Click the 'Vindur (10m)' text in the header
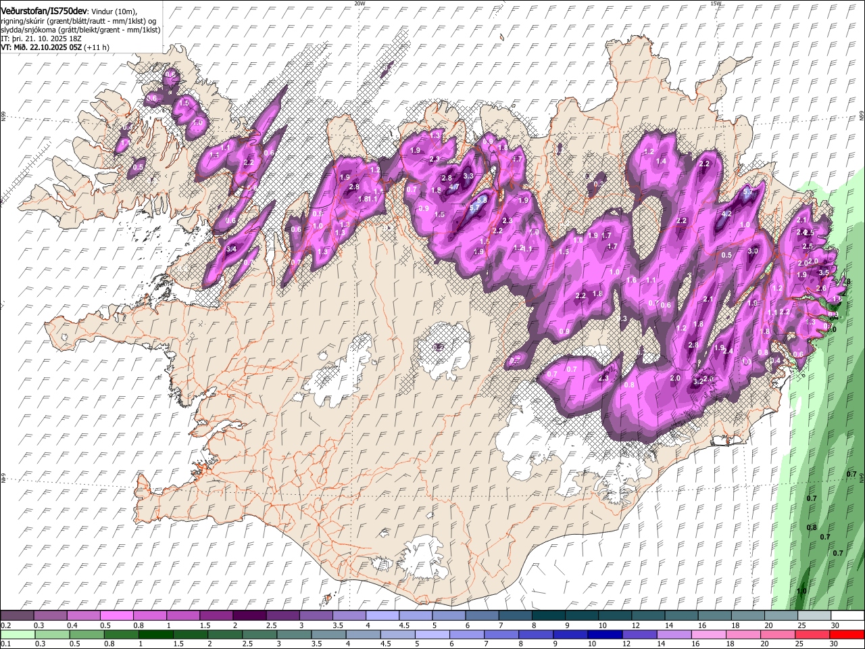The width and height of the screenshot is (865, 649). pyautogui.click(x=114, y=11)
